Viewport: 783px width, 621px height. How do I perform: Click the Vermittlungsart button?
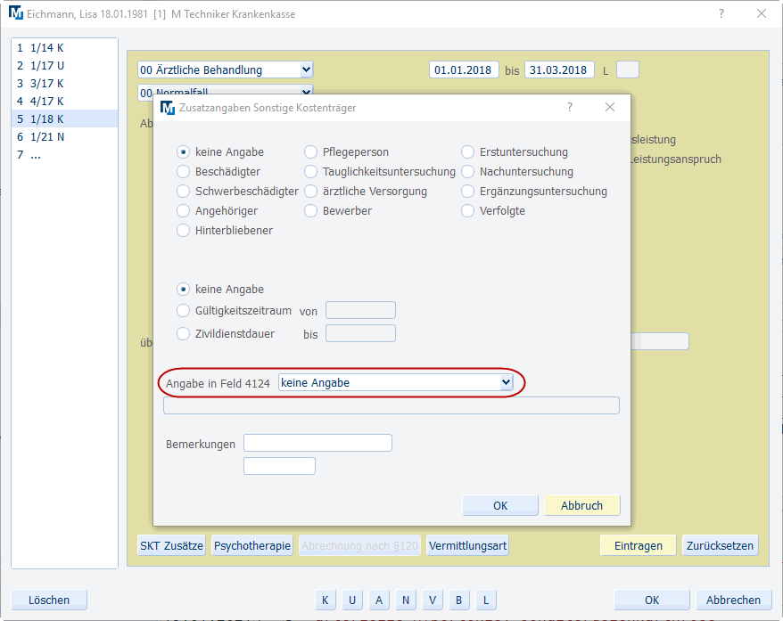pos(467,545)
